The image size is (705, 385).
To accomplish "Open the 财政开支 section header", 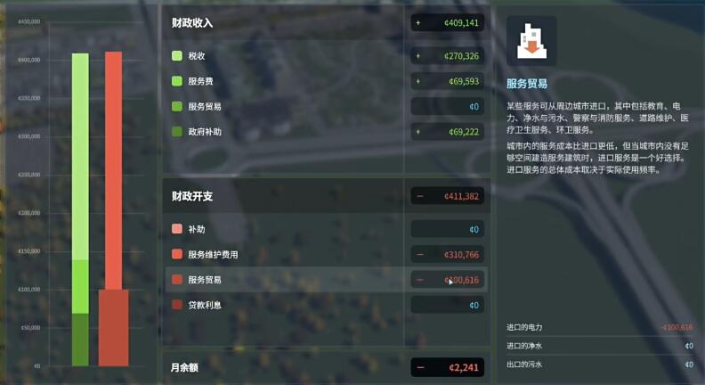I will (192, 196).
